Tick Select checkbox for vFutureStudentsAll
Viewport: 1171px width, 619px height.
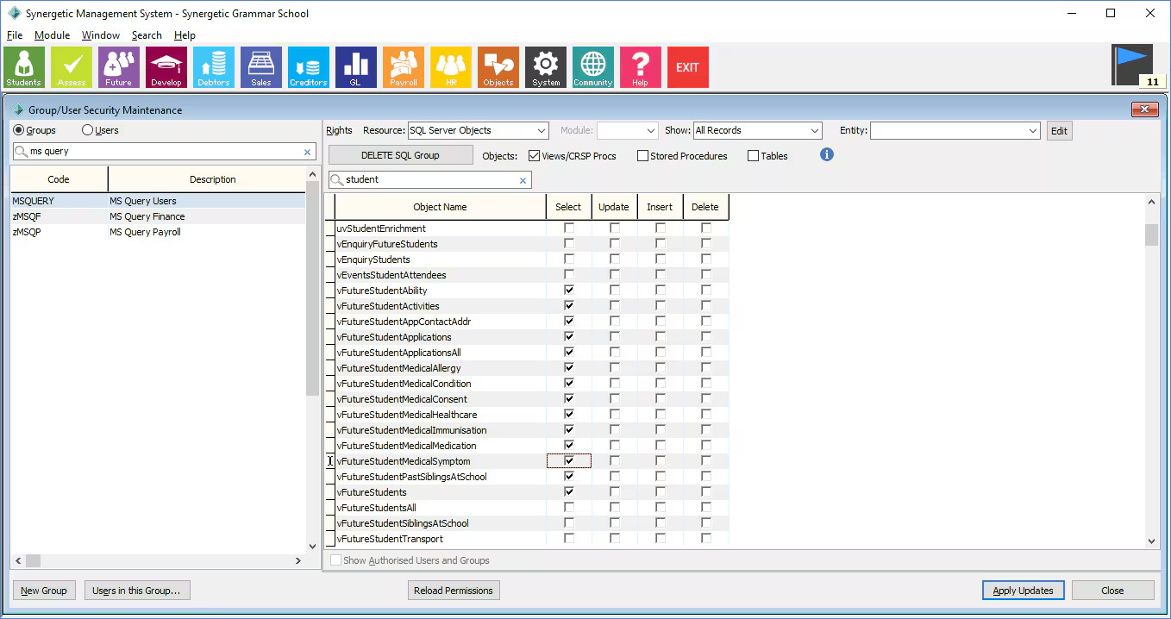(569, 508)
